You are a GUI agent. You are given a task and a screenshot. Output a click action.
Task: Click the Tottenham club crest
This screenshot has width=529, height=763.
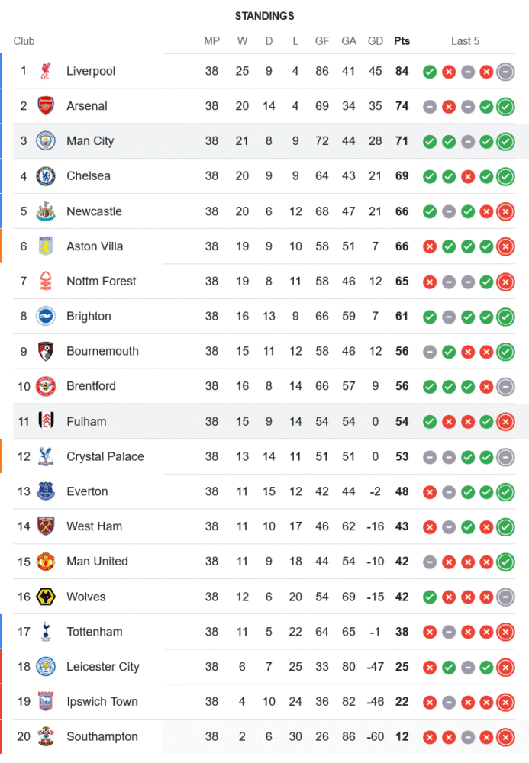click(46, 632)
